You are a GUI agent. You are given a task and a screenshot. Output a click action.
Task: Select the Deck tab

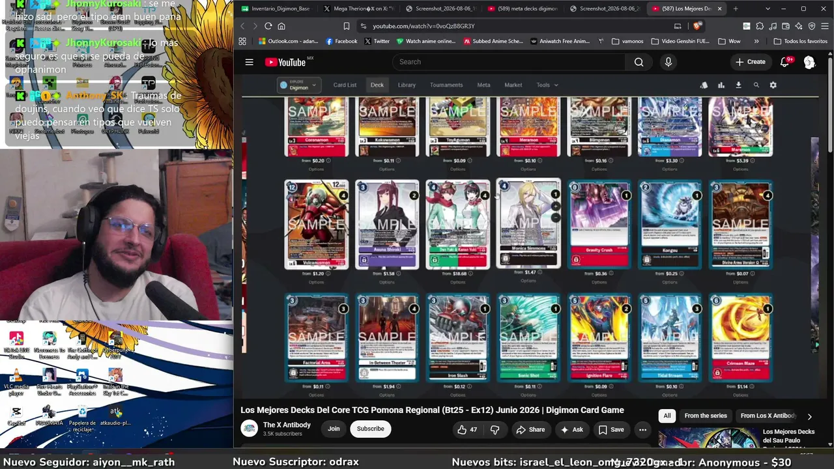(x=377, y=85)
